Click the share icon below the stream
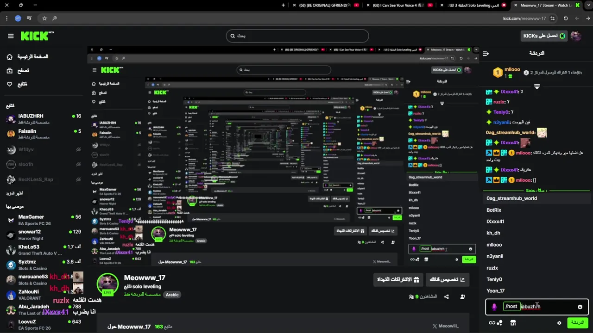The height and width of the screenshot is (333, 593). [x=447, y=296]
